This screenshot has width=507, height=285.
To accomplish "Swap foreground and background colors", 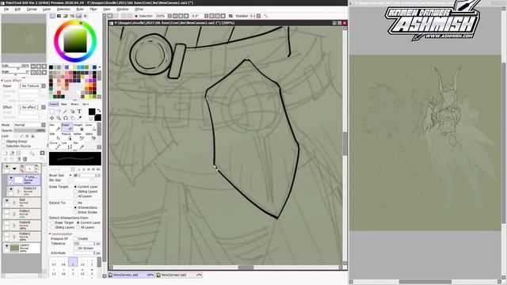I will (98, 111).
